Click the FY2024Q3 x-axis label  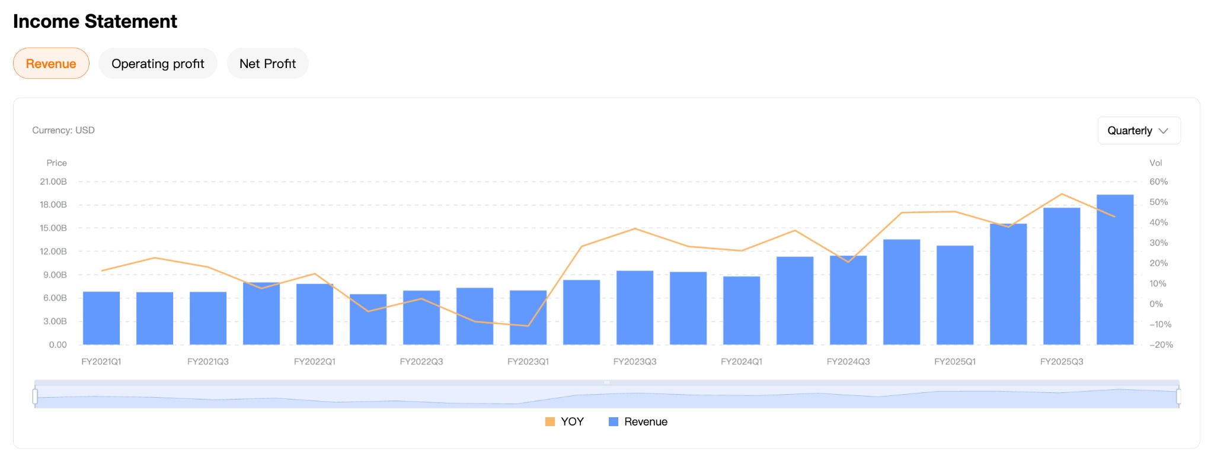coord(848,362)
